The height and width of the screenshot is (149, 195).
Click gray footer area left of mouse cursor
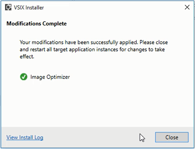91,137
